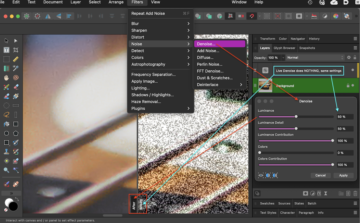The width and height of the screenshot is (360, 223).
Task: Open the blend mode dropdown showing Normal
Action: [315, 57]
